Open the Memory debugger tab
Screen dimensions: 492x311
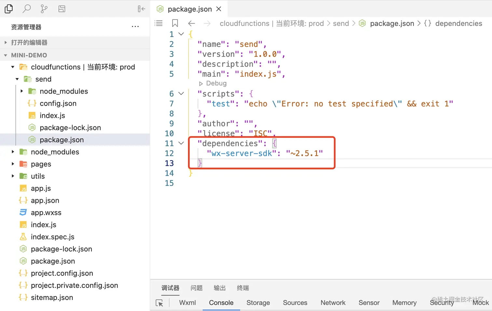(404, 303)
